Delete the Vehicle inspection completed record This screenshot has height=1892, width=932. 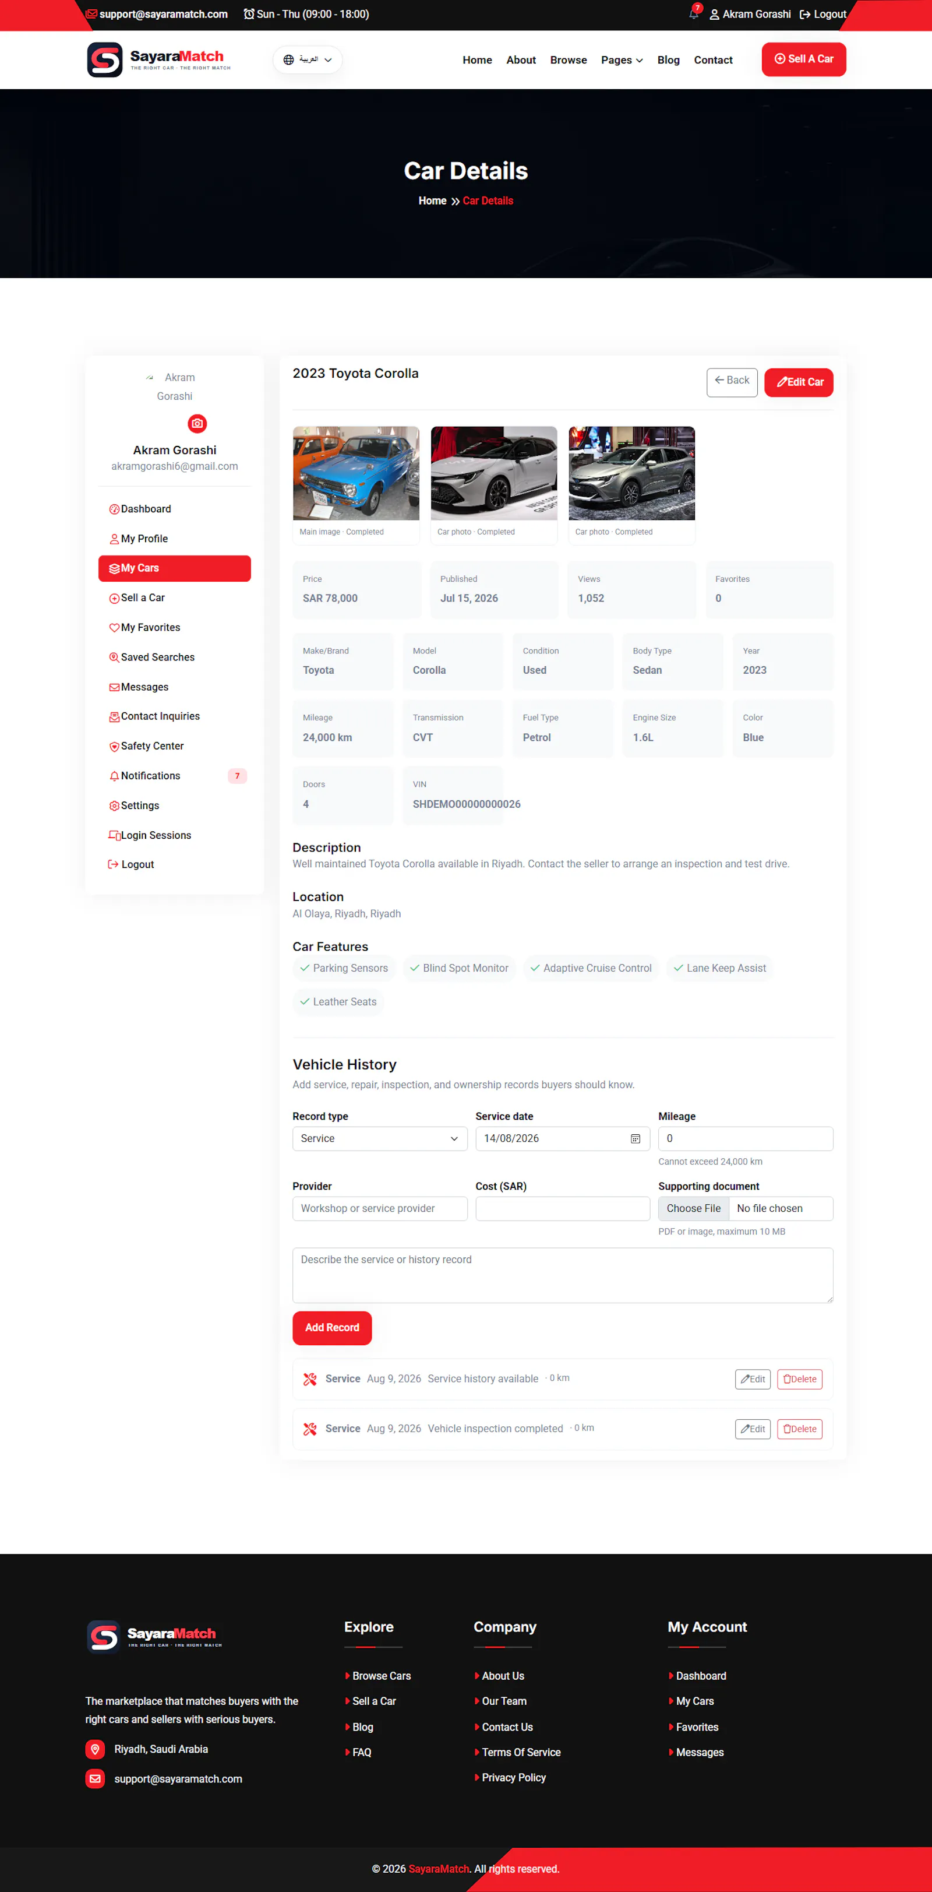(799, 1429)
